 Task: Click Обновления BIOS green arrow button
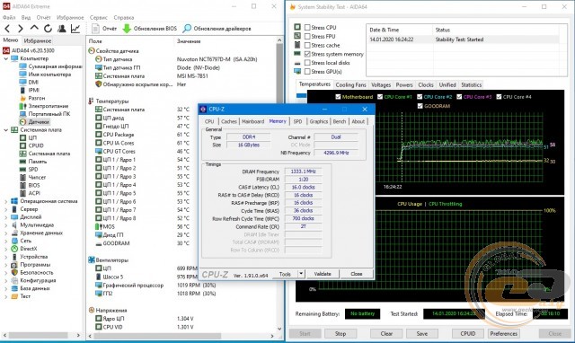coord(149,28)
